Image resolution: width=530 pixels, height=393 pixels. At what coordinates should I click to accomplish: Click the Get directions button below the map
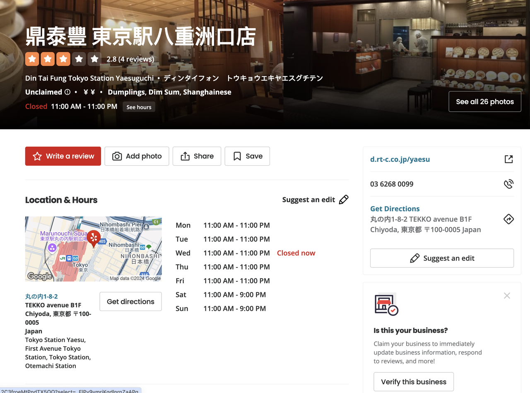pos(130,301)
